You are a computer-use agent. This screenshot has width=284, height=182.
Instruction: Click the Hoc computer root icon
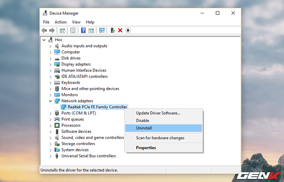[x=51, y=40]
